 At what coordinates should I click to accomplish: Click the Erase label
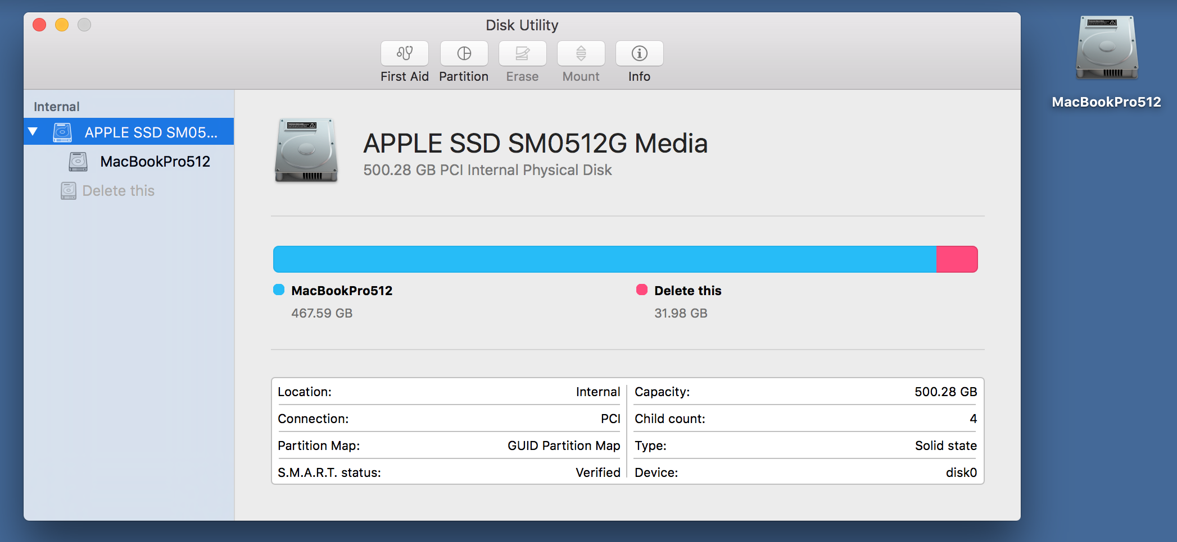[522, 76]
